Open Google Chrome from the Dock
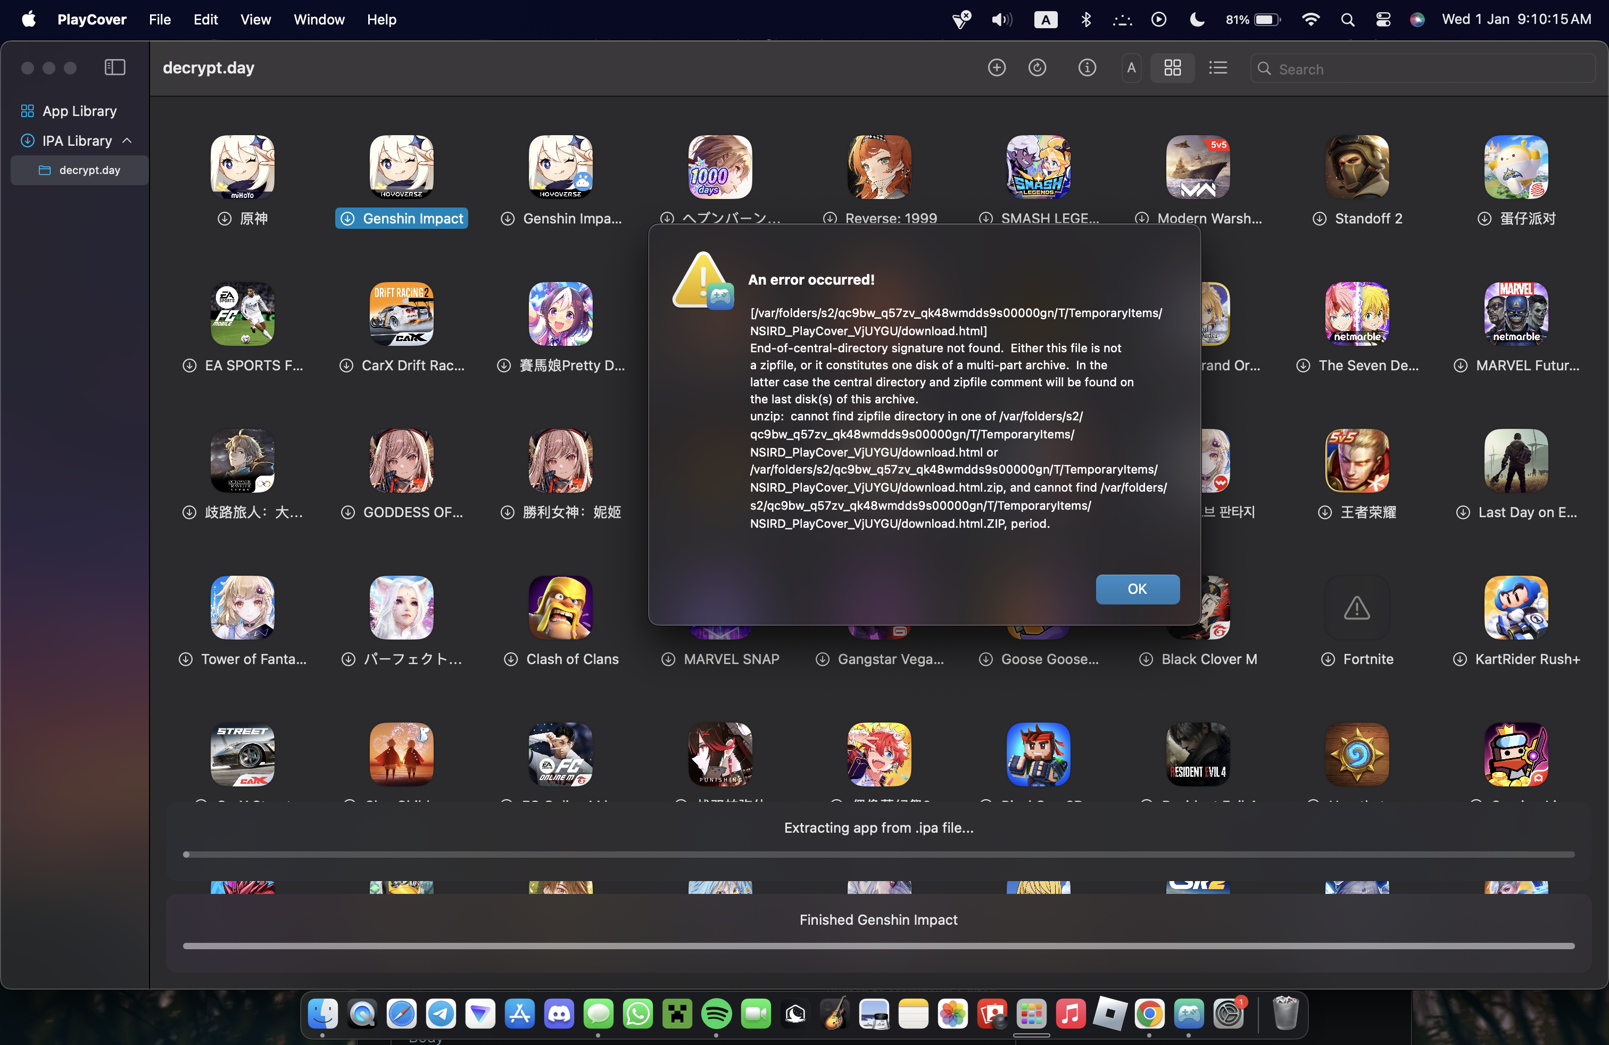This screenshot has height=1045, width=1609. click(x=1149, y=1013)
